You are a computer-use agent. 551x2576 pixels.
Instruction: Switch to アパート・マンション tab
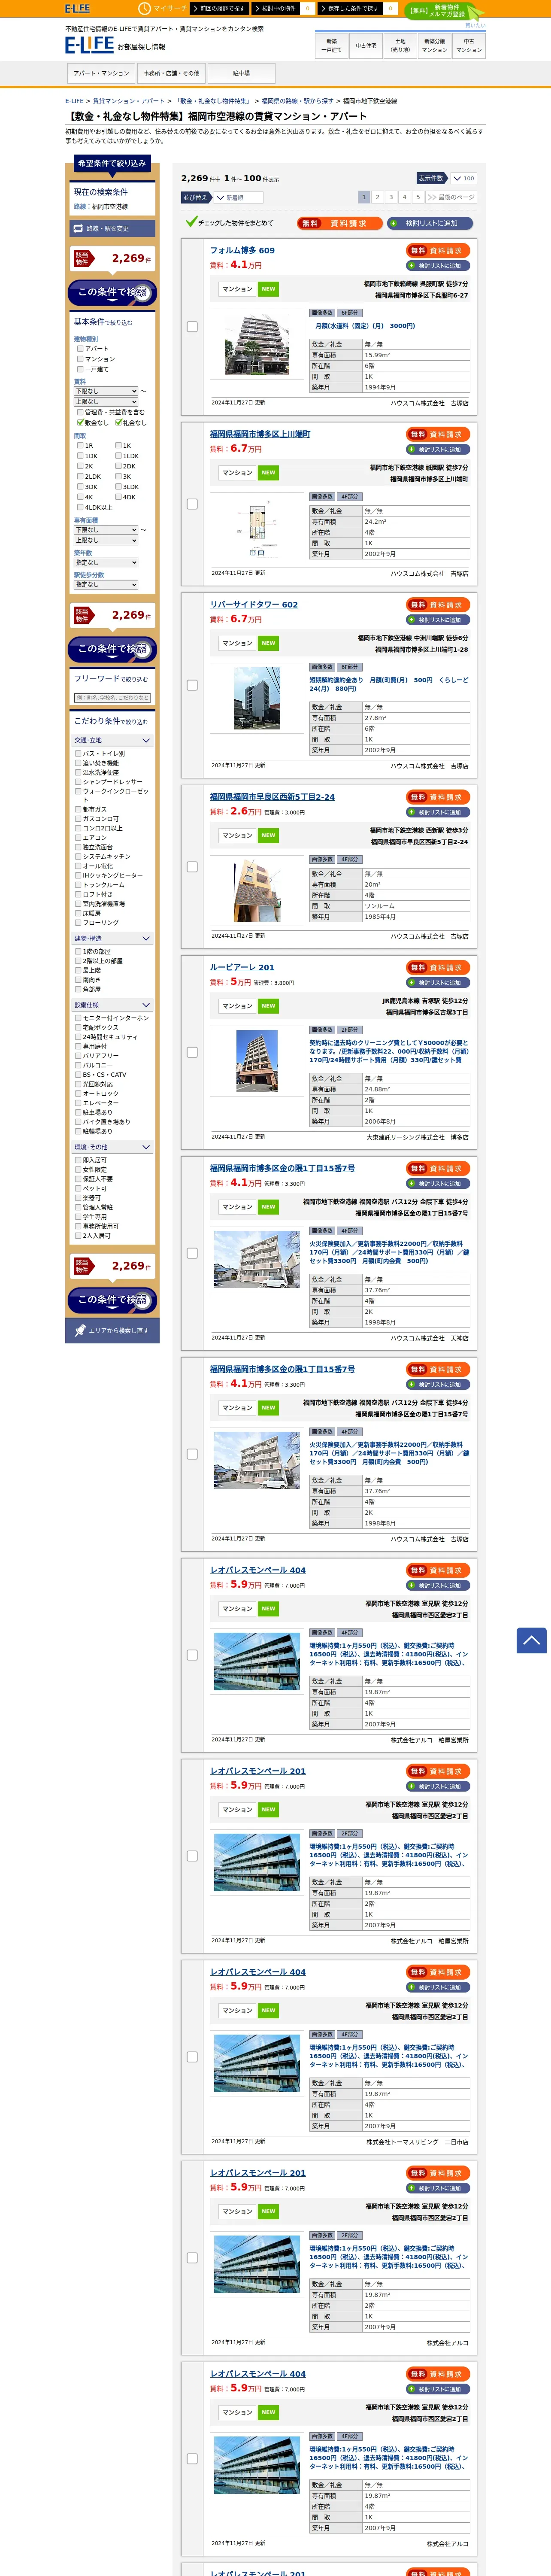click(x=101, y=73)
